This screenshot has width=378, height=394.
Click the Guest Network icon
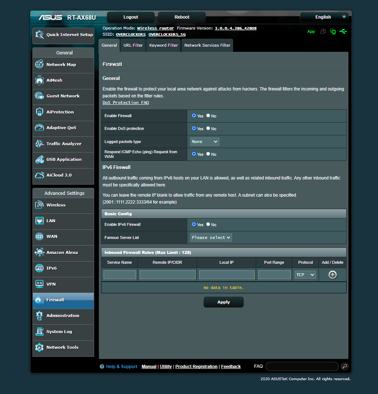[x=39, y=96]
